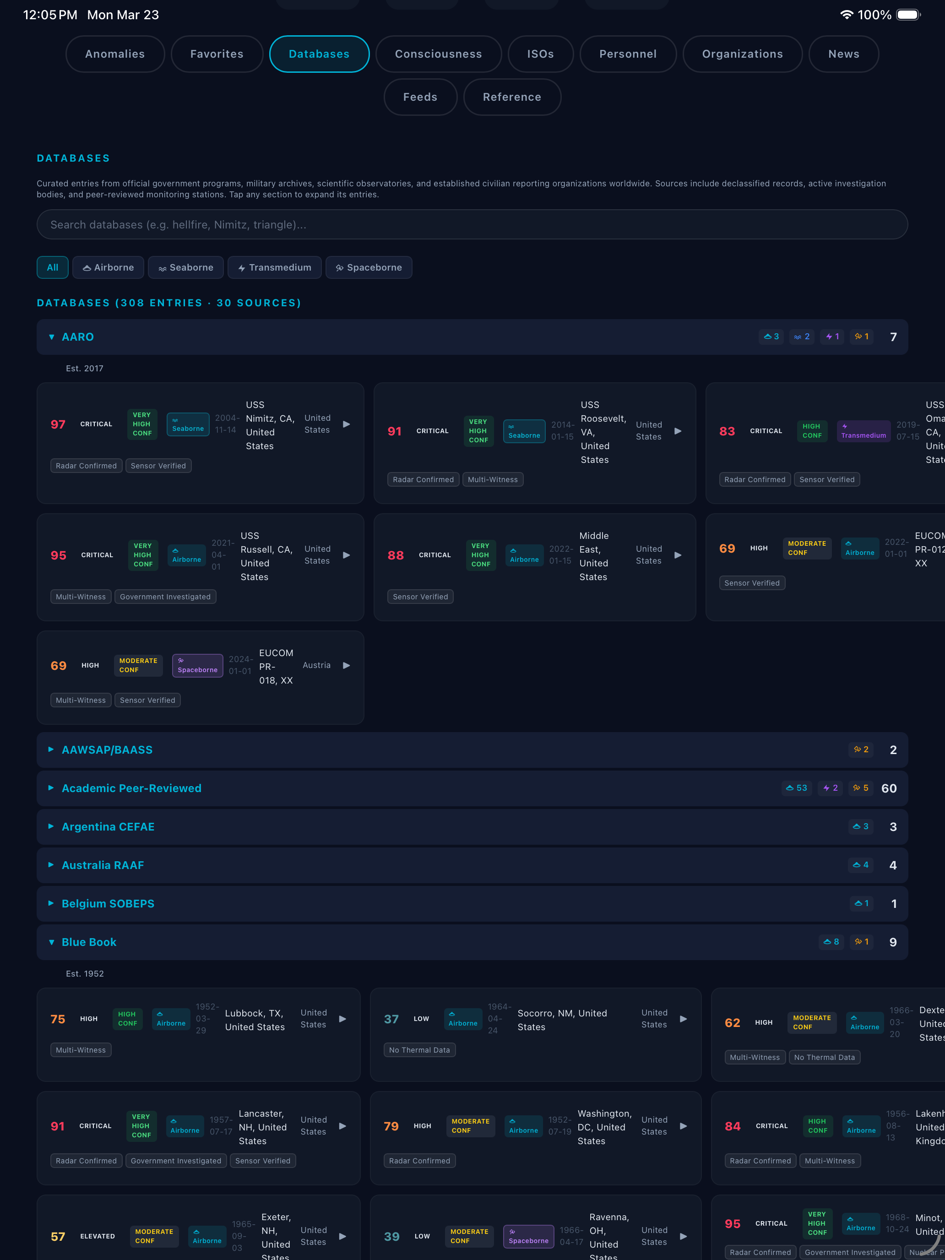
Task: Expand the AAWSAP/BAASS section
Action: tap(472, 749)
